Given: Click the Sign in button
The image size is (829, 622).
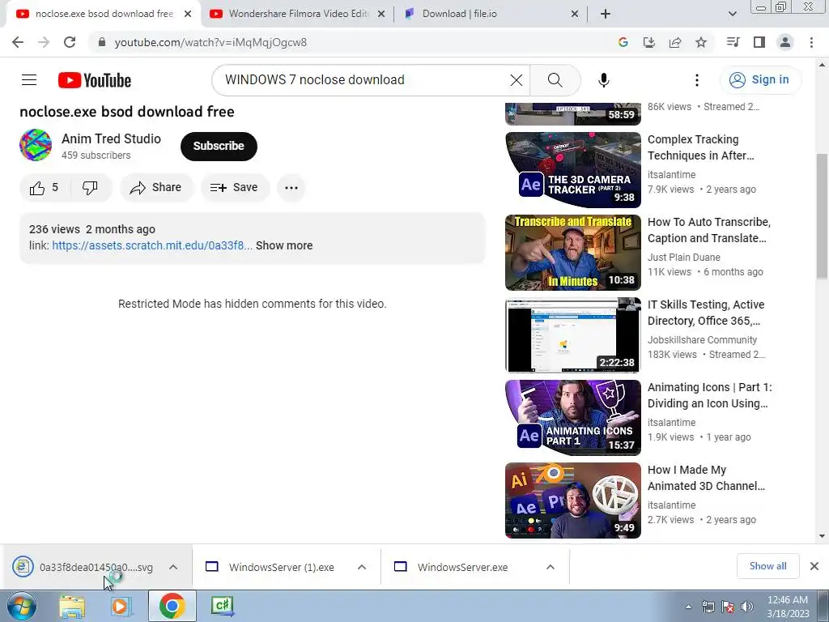Looking at the screenshot, I should pos(760,80).
